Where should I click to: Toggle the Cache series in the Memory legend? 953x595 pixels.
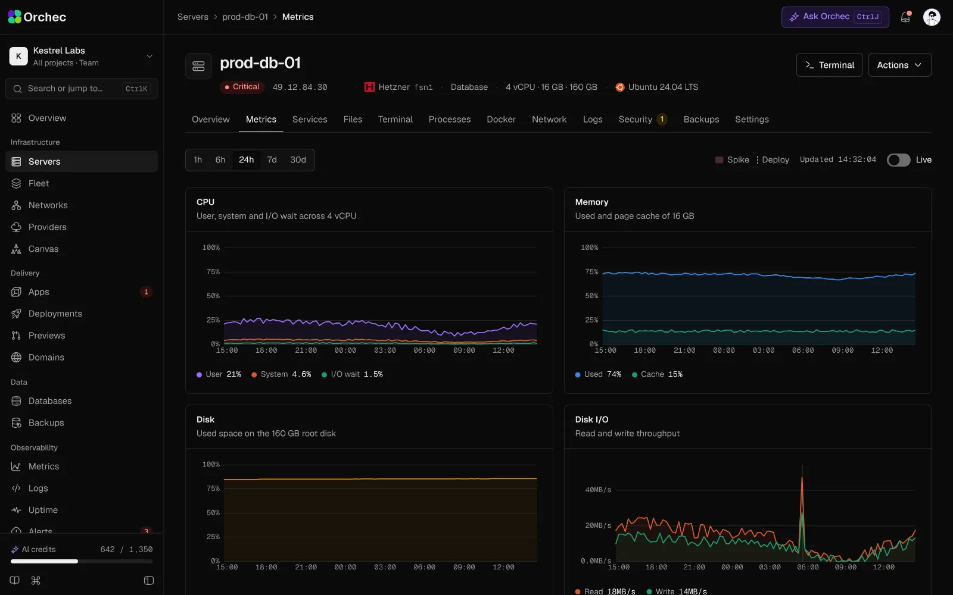657,374
